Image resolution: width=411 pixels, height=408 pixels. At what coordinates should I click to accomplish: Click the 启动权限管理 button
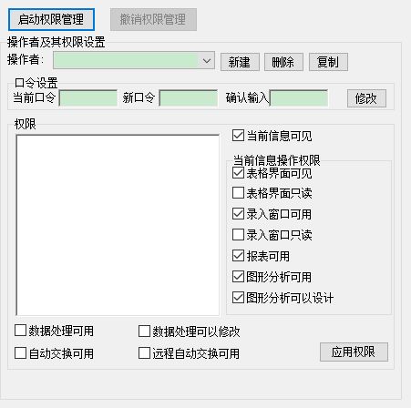tap(51, 20)
